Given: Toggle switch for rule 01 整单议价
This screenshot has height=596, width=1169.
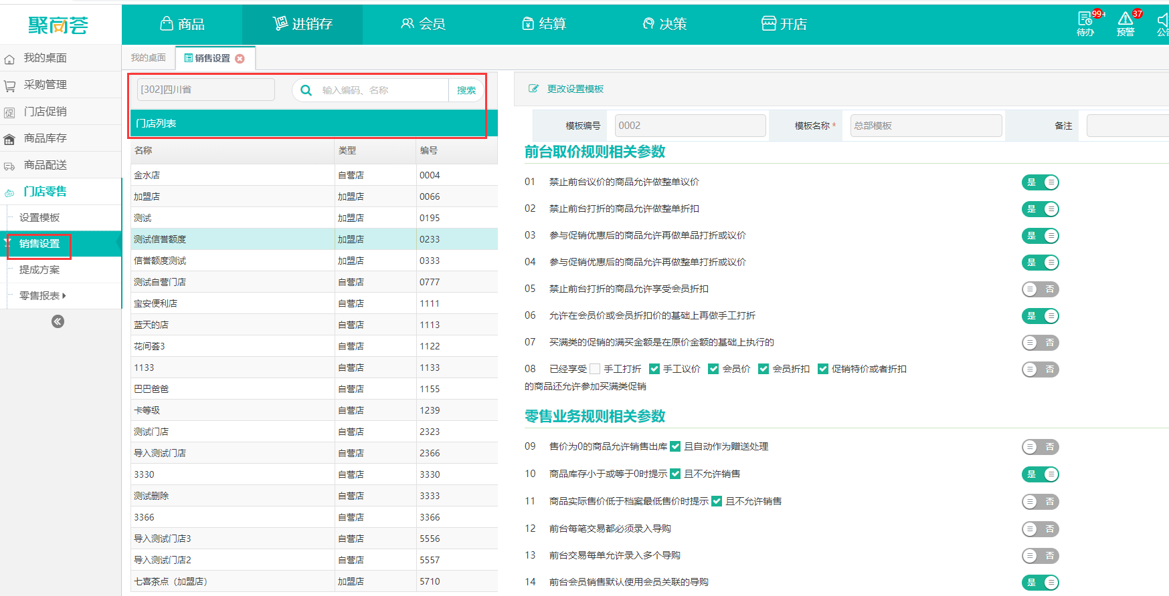Looking at the screenshot, I should point(1041,182).
